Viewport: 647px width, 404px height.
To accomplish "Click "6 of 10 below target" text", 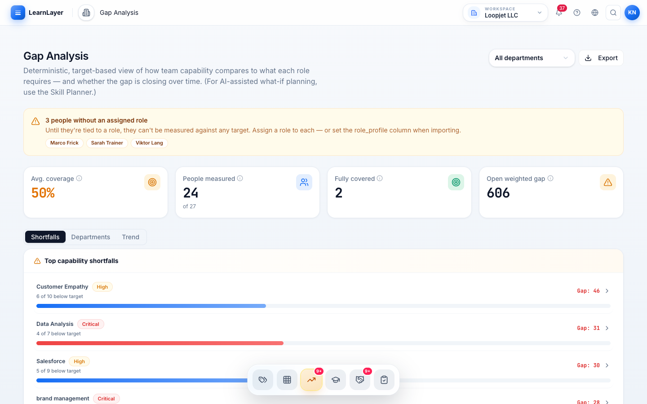I will 60,296.
